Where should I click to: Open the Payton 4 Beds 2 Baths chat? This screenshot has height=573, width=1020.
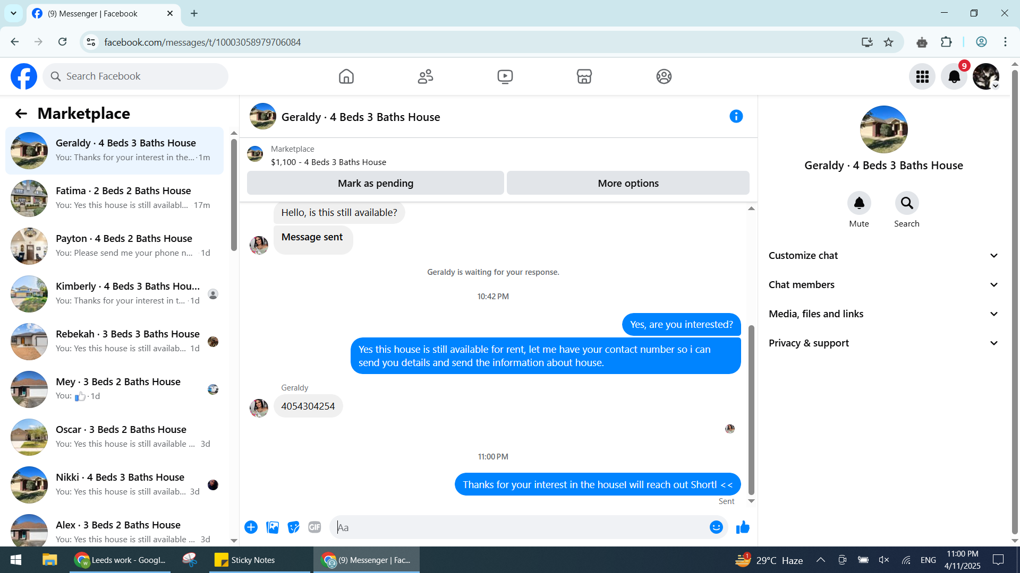tap(114, 246)
